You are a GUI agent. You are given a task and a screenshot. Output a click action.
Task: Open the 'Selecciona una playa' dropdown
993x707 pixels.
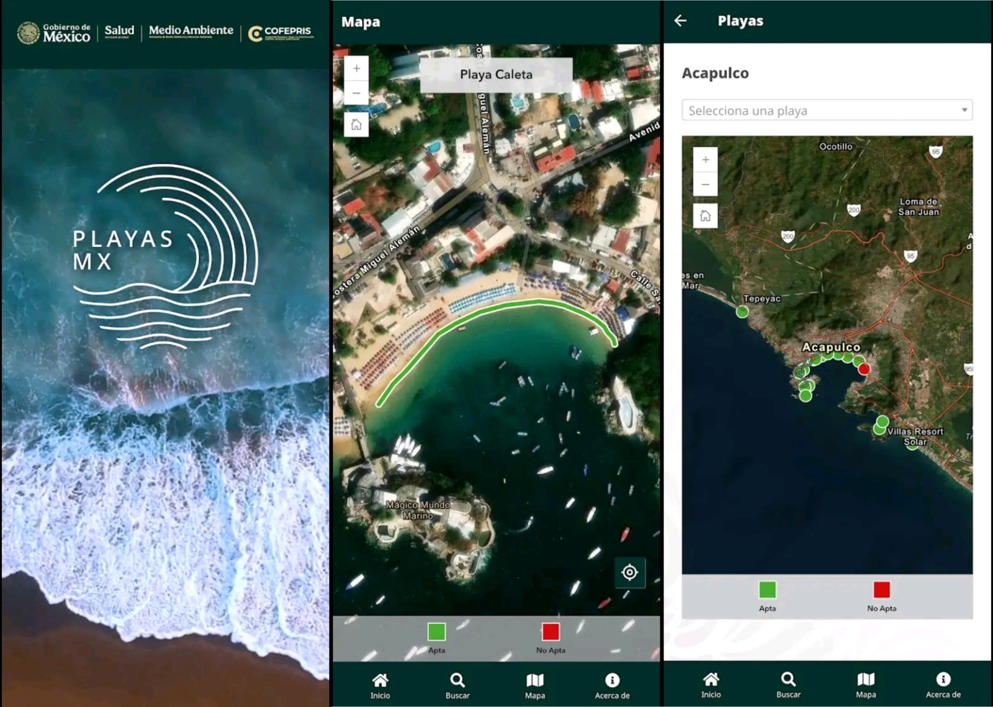tap(826, 110)
